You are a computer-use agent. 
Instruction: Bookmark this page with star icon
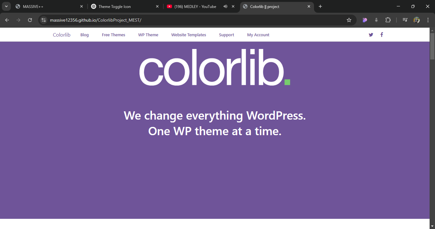349,20
